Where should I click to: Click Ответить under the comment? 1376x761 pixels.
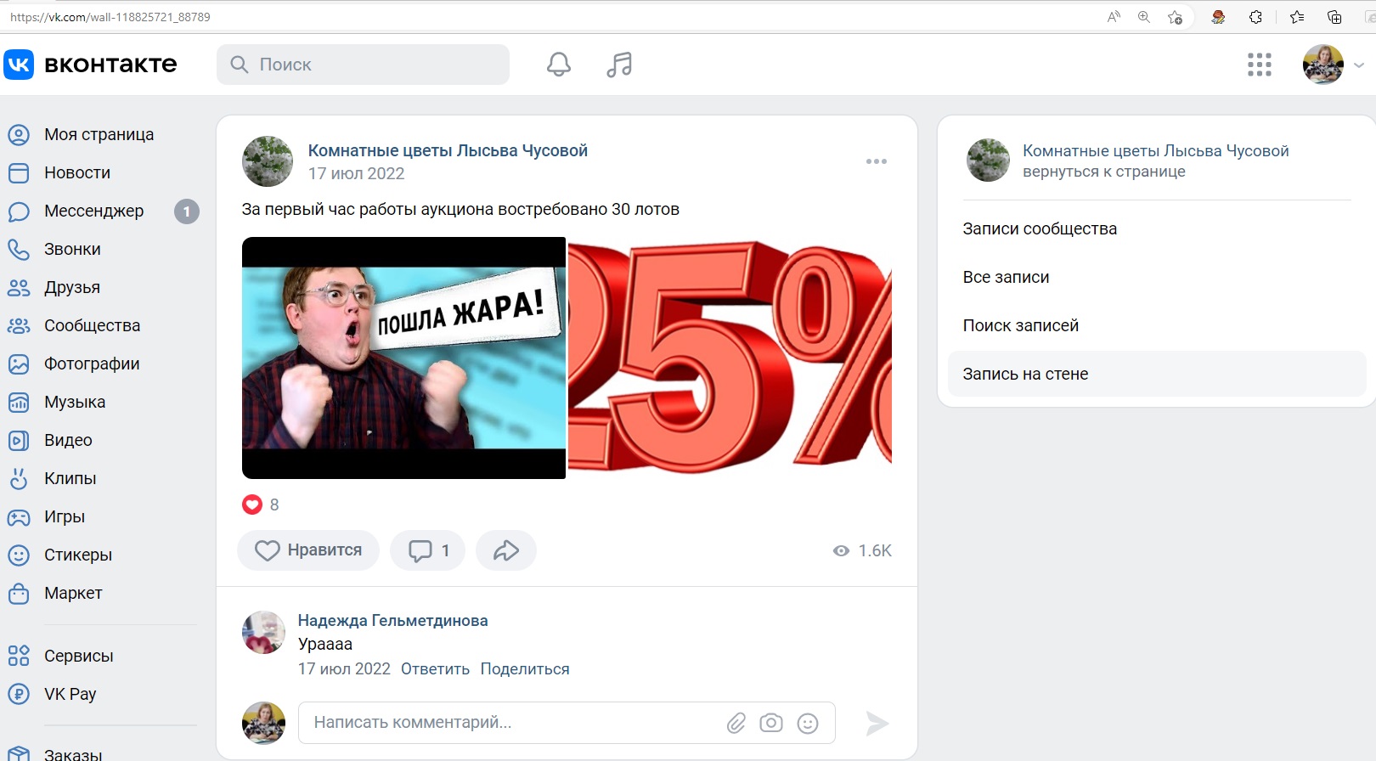pos(435,668)
